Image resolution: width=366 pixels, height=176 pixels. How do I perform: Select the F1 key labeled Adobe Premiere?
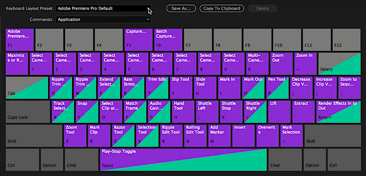pos(20,39)
